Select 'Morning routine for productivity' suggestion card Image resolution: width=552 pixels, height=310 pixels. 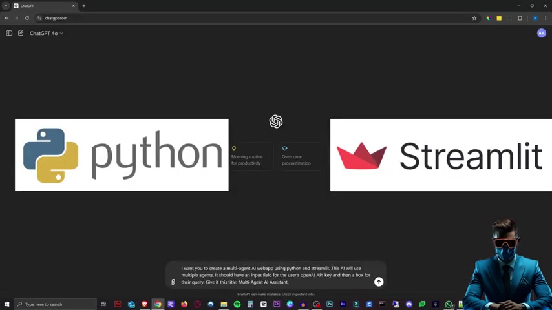point(250,157)
